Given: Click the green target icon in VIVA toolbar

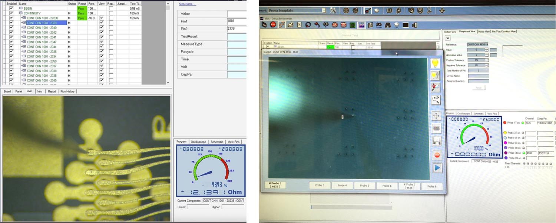Looking at the screenshot, I should tap(352, 25).
